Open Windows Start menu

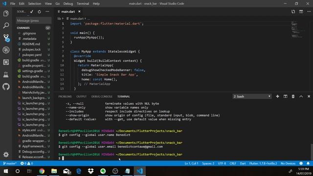pyautogui.click(x=6, y=171)
